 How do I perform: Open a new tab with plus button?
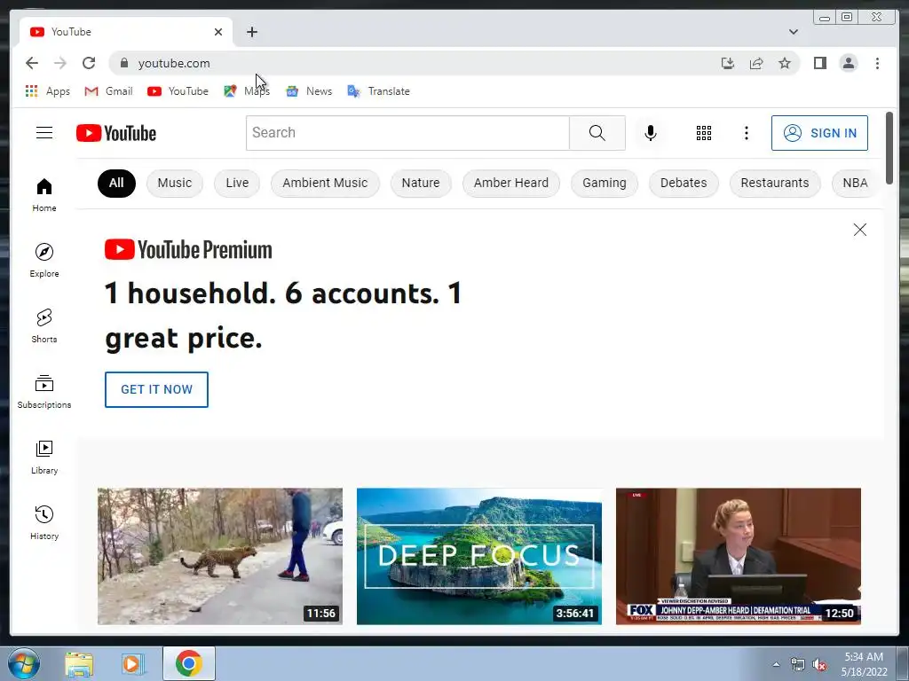251,32
